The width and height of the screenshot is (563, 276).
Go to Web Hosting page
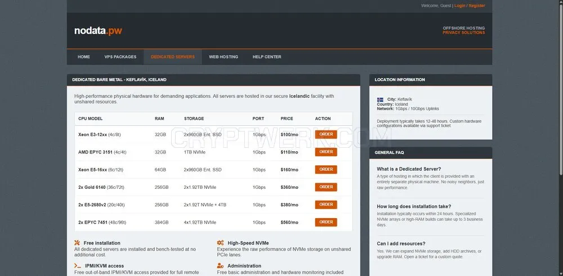[x=224, y=57]
